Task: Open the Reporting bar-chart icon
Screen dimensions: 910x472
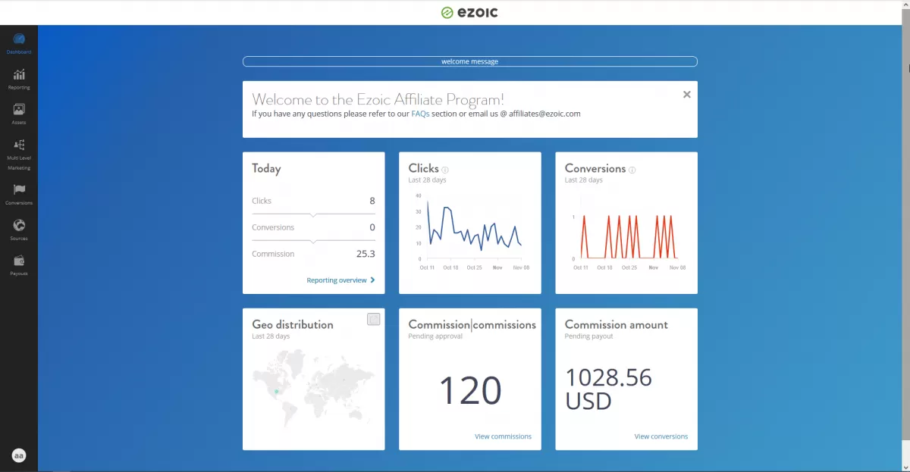Action: 19,74
